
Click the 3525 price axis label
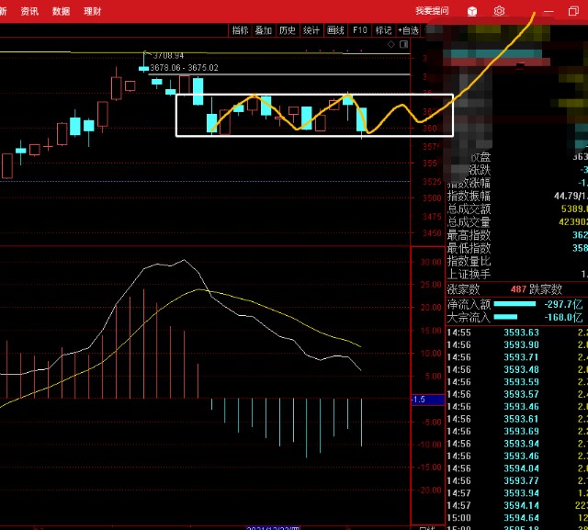(432, 182)
